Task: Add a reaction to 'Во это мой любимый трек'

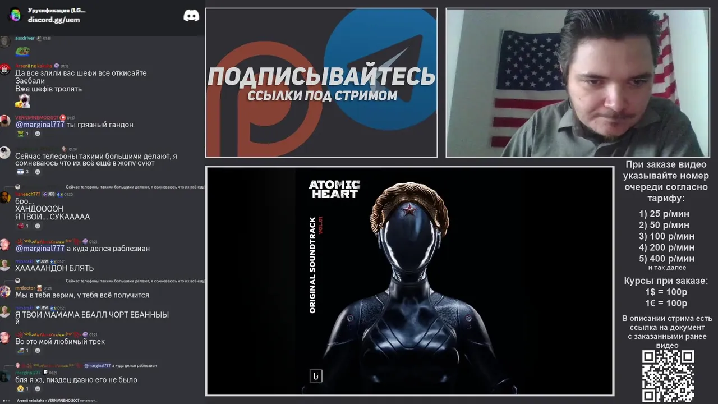Action: [38, 350]
